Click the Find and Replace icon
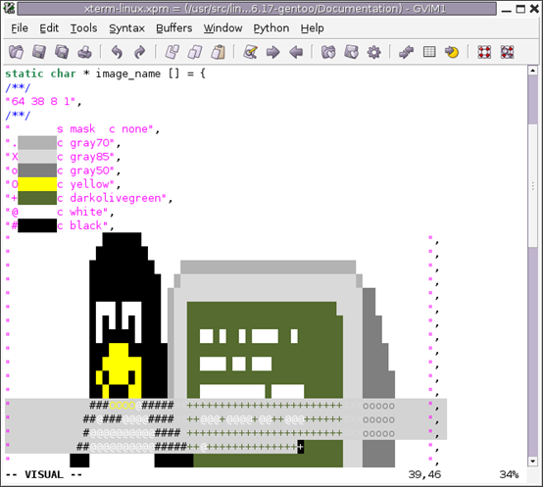543x487 pixels. point(250,52)
